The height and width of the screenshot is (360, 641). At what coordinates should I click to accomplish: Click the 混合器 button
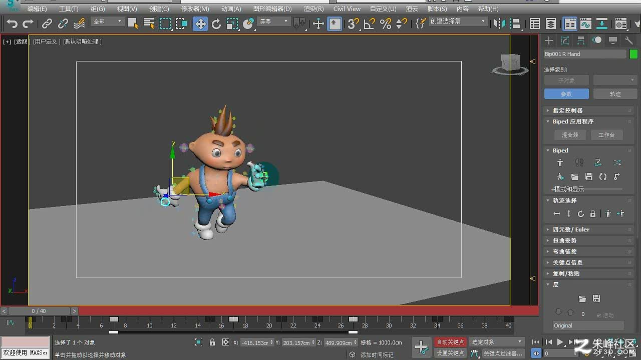click(x=570, y=135)
